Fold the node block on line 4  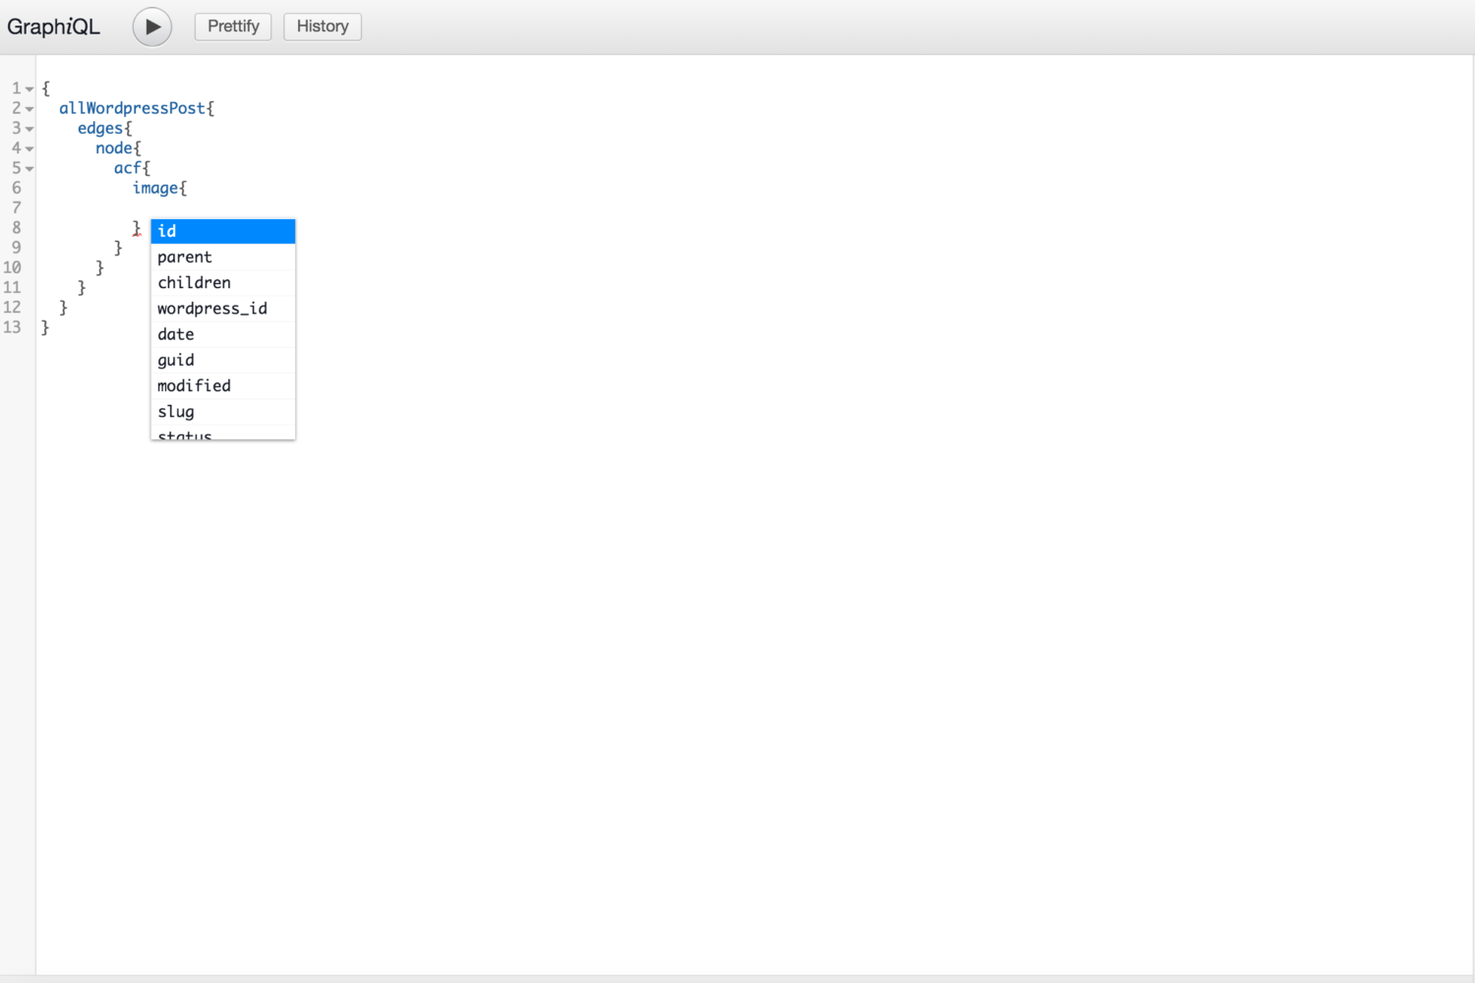(x=29, y=149)
